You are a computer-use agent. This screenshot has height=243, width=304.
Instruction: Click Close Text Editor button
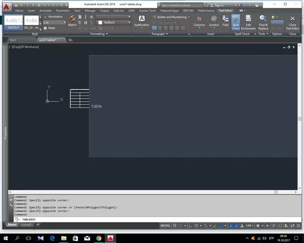tap(293, 22)
